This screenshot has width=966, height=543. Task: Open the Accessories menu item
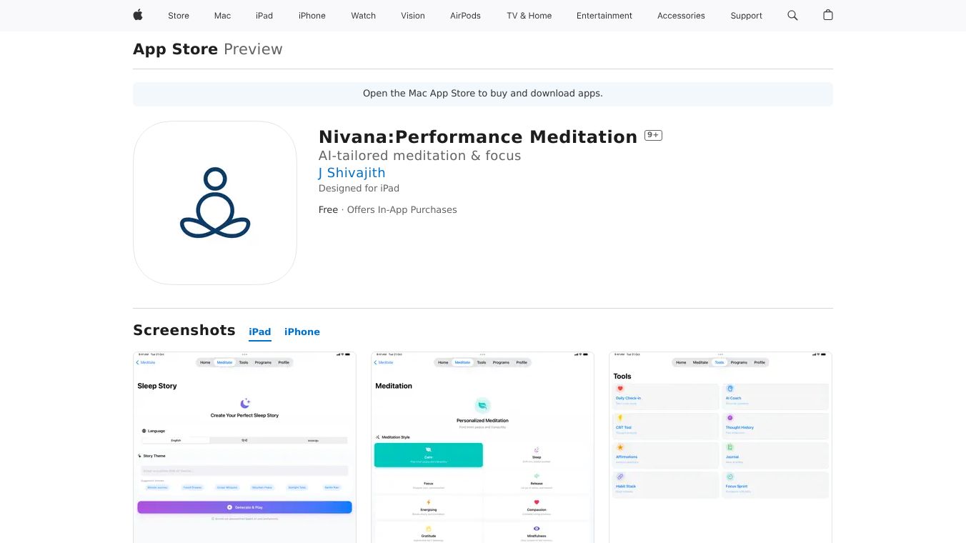[x=681, y=16]
